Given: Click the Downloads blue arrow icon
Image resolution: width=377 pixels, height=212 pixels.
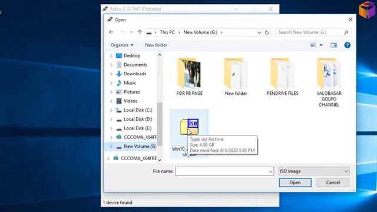Looking at the screenshot, I should 119,74.
